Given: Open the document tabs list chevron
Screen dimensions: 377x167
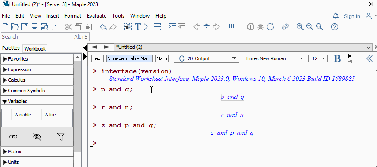Looking at the screenshot, I should click(x=369, y=47).
